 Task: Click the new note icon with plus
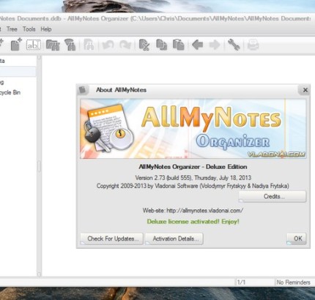click(x=16, y=45)
